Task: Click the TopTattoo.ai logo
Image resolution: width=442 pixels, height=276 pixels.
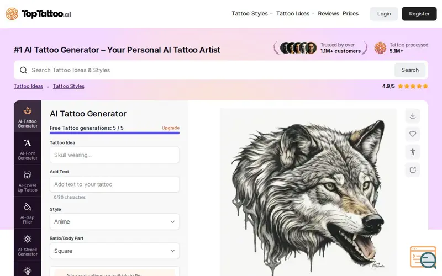Action: click(x=38, y=13)
